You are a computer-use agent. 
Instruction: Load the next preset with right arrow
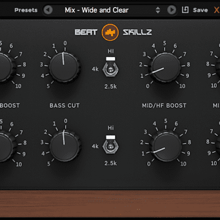click(x=172, y=10)
